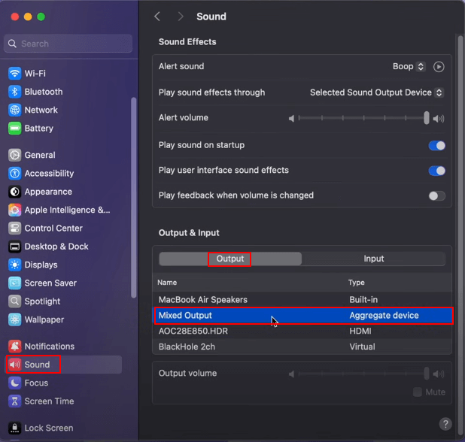Viewport: 465px width, 442px height.
Task: Select the Mixed Output aggregate device
Action: pos(302,315)
